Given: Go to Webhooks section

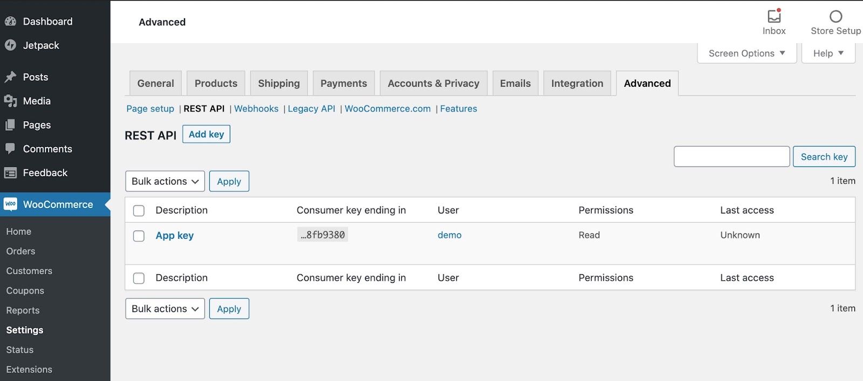Looking at the screenshot, I should click(x=256, y=109).
